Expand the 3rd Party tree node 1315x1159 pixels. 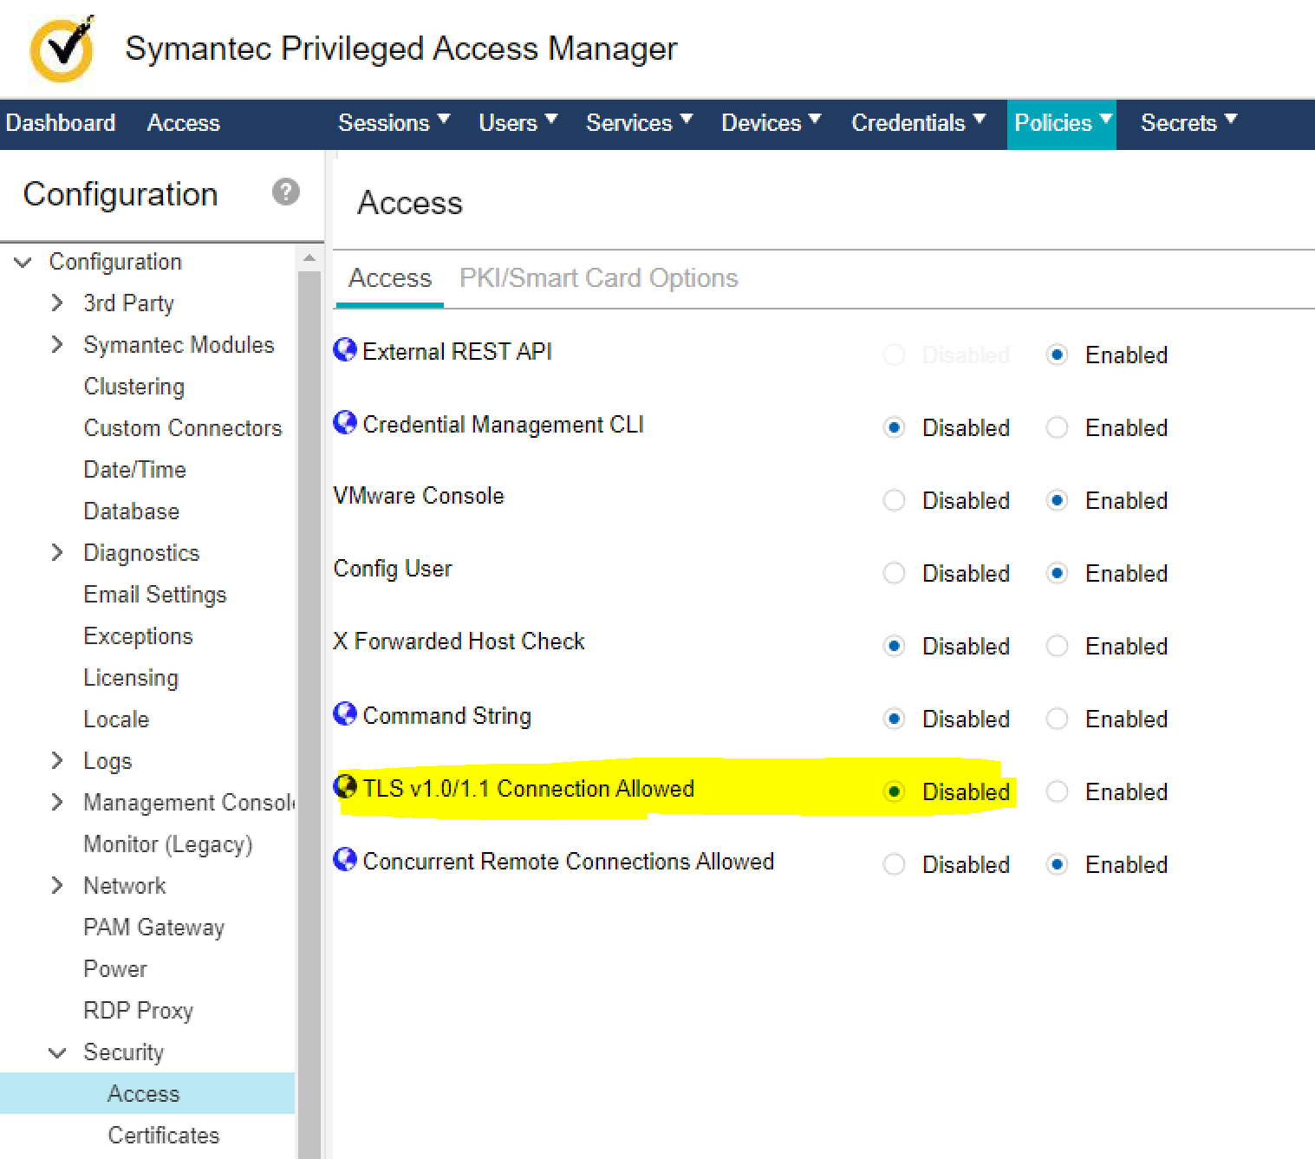[57, 303]
